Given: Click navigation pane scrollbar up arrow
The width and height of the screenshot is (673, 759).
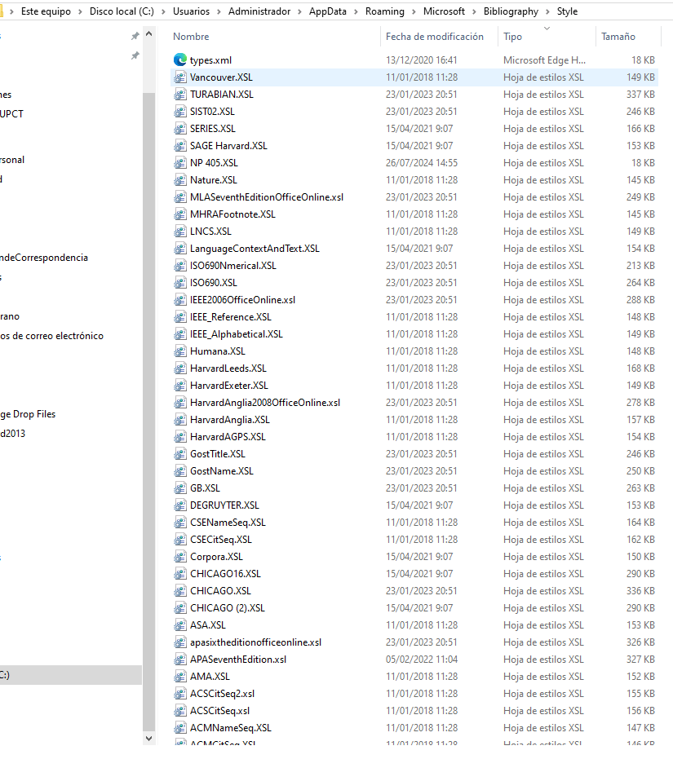Looking at the screenshot, I should 148,34.
